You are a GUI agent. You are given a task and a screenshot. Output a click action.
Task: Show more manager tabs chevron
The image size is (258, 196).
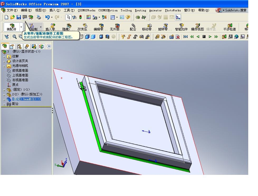tap(49, 46)
